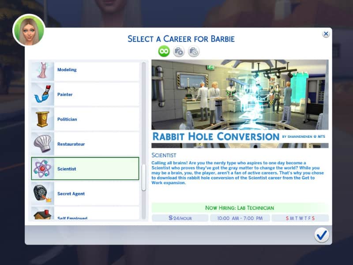353x265 pixels.
Task: Click the Restaurateur chef hat icon
Action: click(42, 144)
